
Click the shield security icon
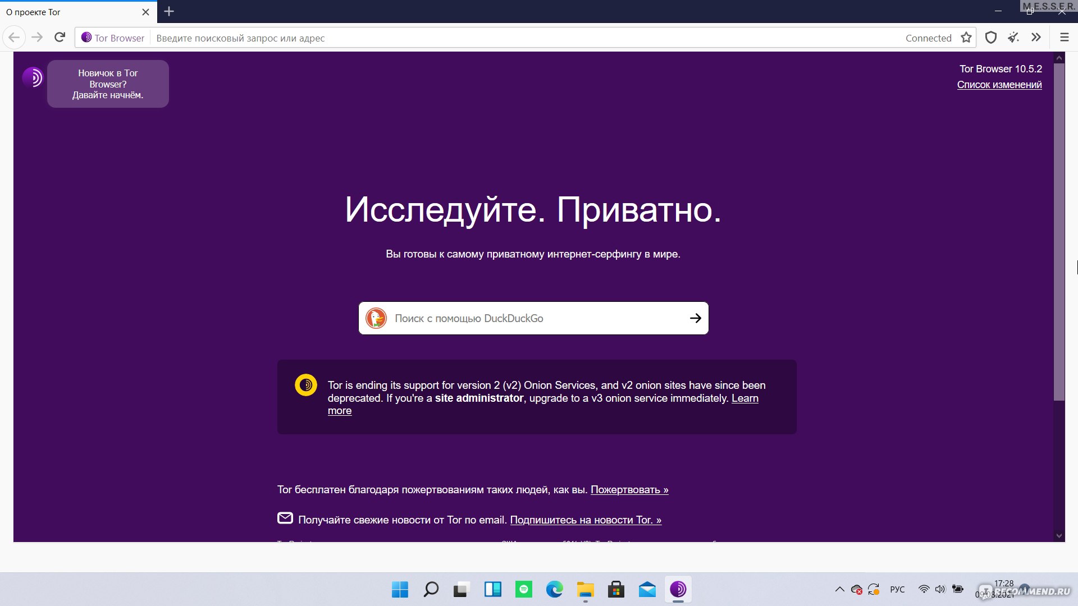[990, 37]
